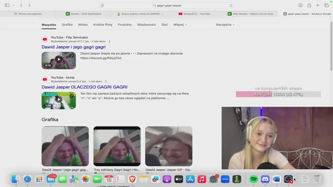This screenshot has height=187, width=333.
Task: Open Dawid Jasper DLACZEGO GAGRI GAGRI link
Action: coord(85,87)
